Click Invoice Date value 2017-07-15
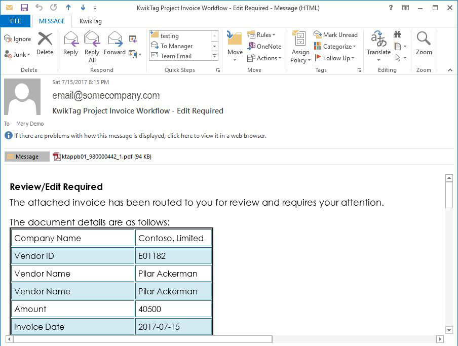The image size is (458, 346). click(x=173, y=326)
